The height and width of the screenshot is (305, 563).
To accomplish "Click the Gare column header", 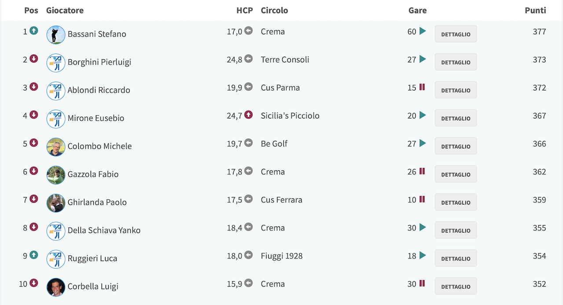I will click(417, 10).
